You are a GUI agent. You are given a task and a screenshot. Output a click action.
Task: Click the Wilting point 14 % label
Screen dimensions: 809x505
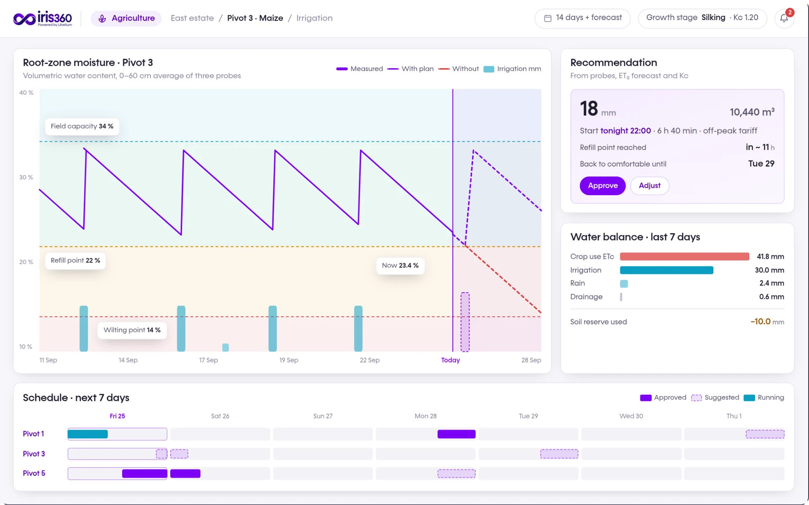[x=132, y=330]
